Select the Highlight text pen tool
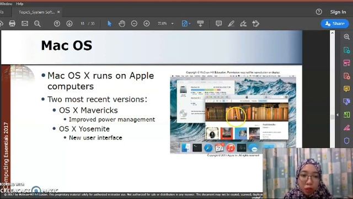The image size is (353, 199). point(231,23)
